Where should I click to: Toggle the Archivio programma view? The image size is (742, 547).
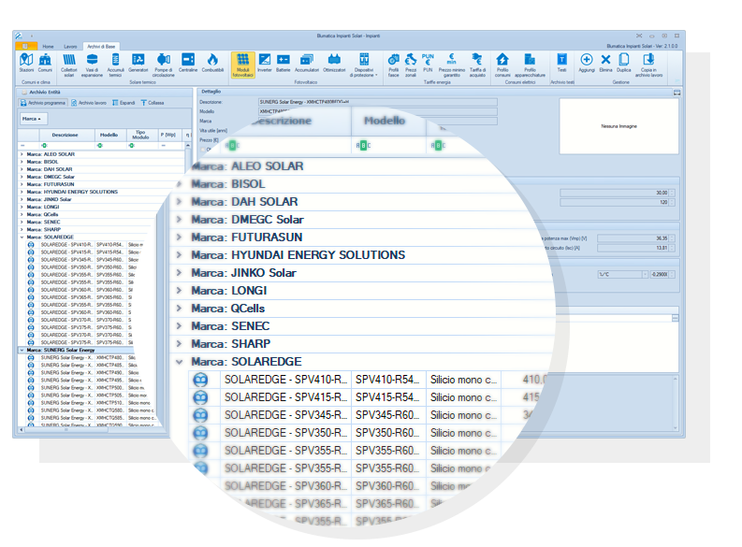(45, 103)
